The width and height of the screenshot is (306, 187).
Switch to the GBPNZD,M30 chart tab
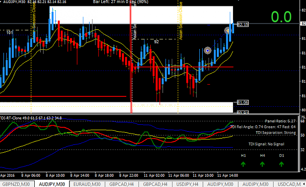tap(16, 184)
